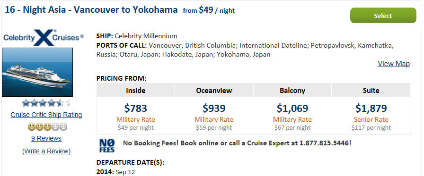Select the Inside column header

pyautogui.click(x=135, y=90)
